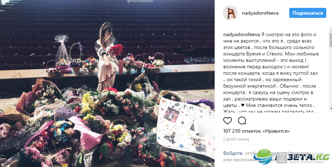
Task: Click the woman sitting on the stage edge
Action: (108, 57)
